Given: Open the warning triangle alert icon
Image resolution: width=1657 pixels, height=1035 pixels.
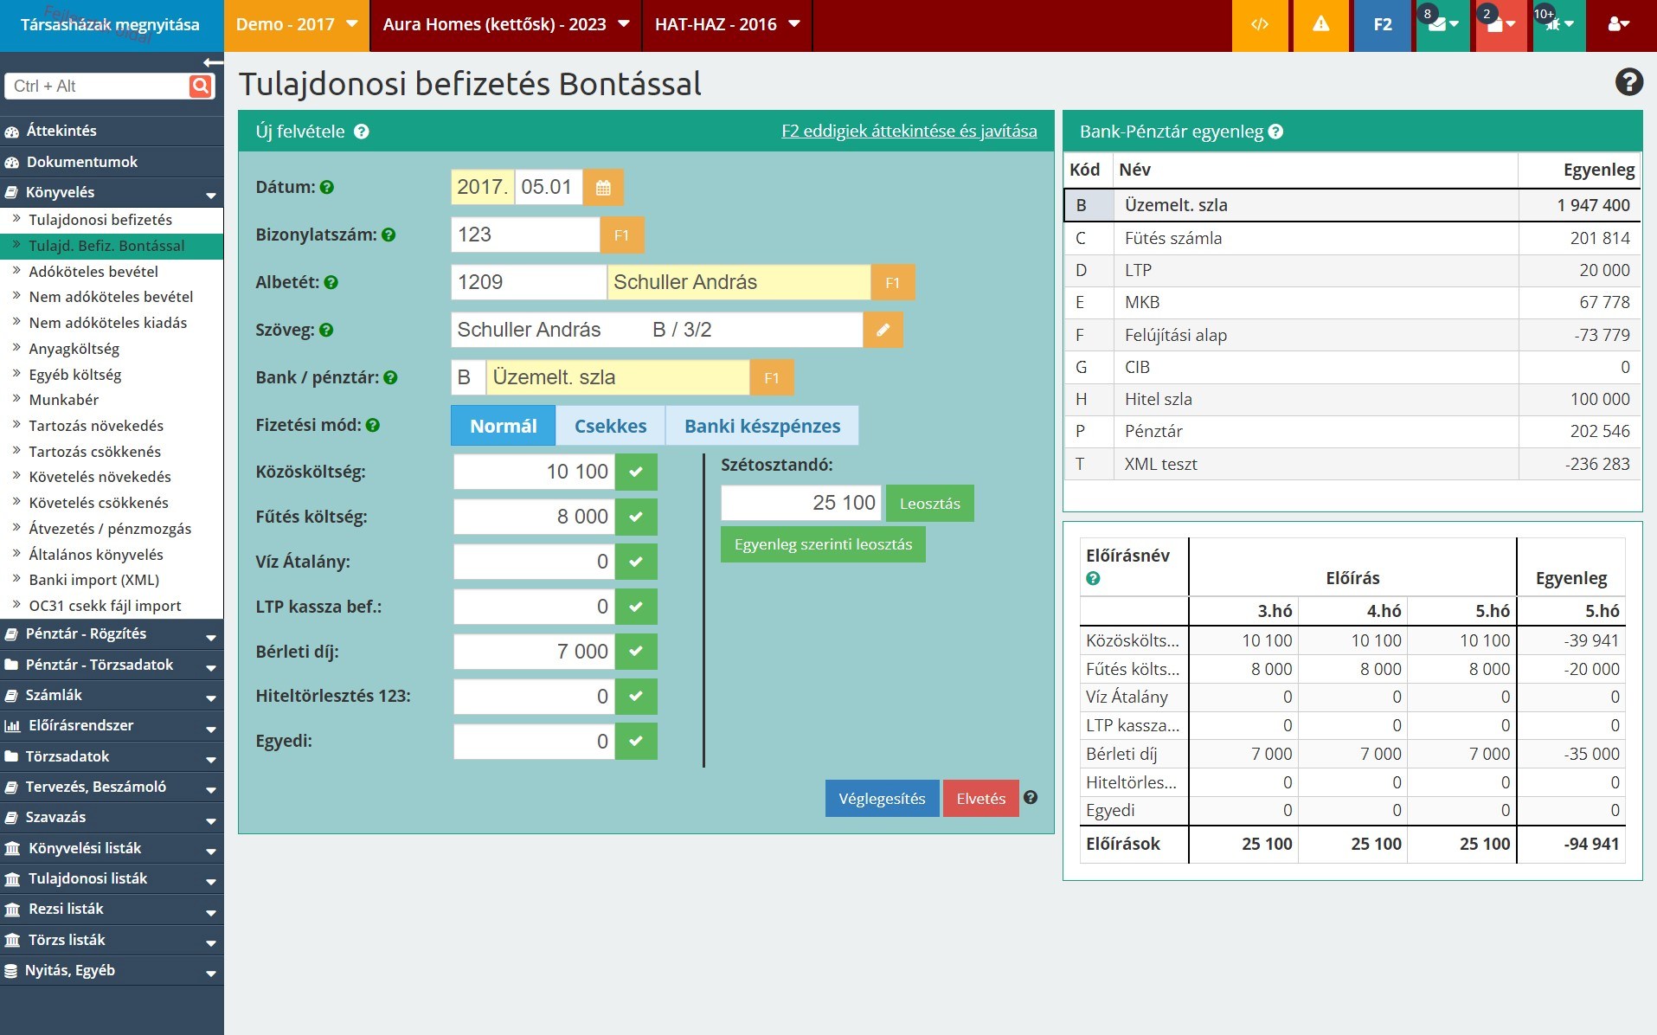Looking at the screenshot, I should pyautogui.click(x=1320, y=24).
